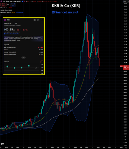This screenshot has height=149, width=129.
Task: Click the arrow chevron on the news card
Action: tap(42, 39)
